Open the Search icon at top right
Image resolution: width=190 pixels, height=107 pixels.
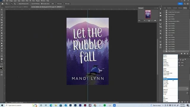point(185,4)
